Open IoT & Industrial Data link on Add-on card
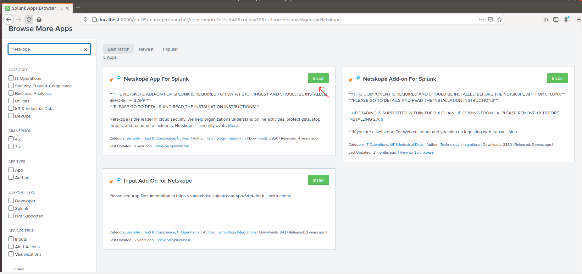The width and height of the screenshot is (582, 274). [406, 145]
